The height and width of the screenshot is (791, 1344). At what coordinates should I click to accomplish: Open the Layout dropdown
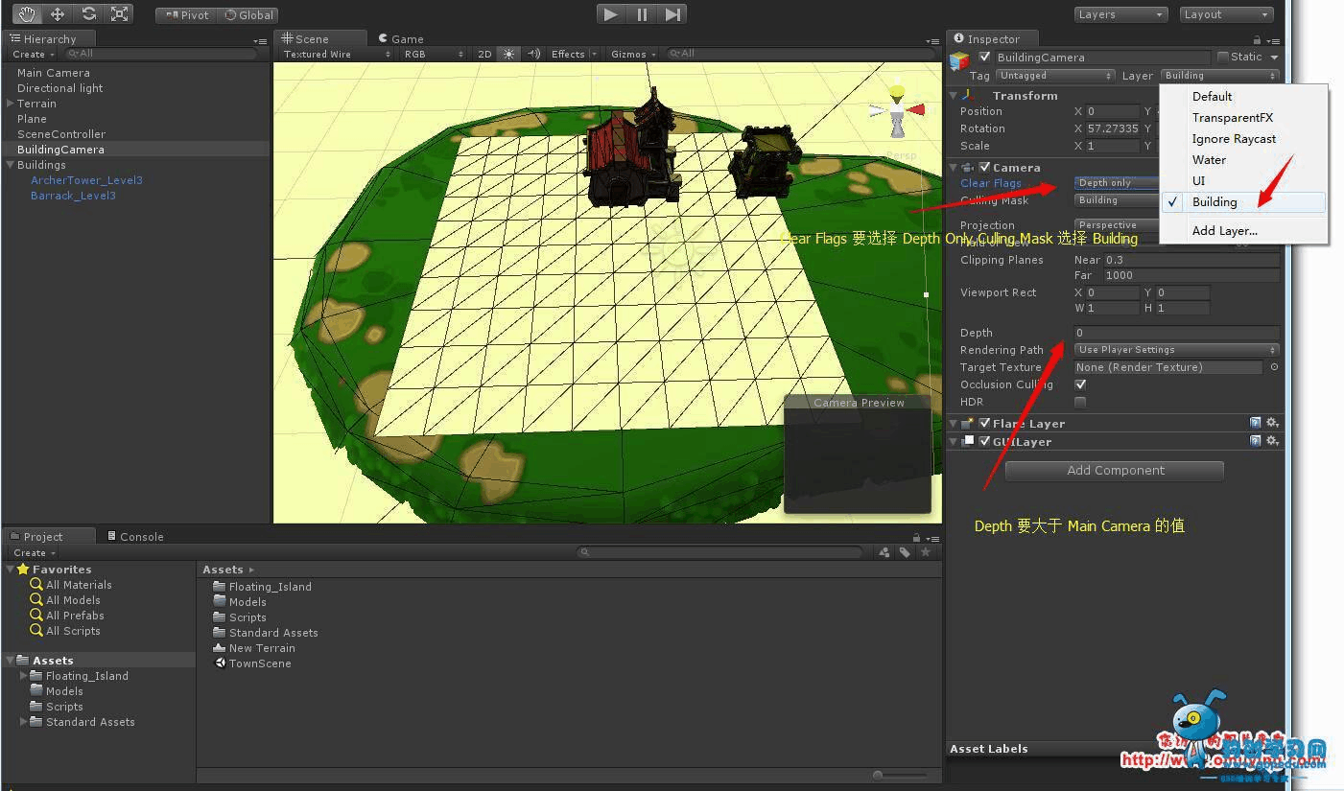pyautogui.click(x=1226, y=14)
